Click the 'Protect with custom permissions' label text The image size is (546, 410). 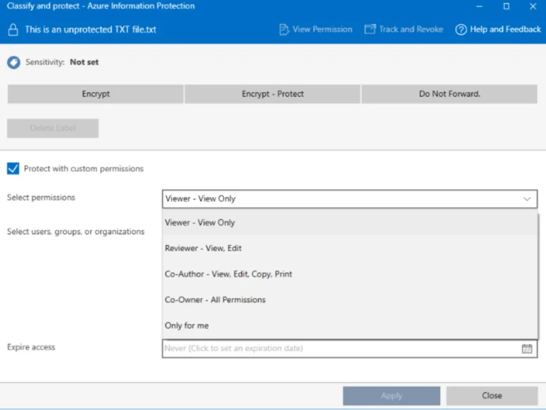83,169
